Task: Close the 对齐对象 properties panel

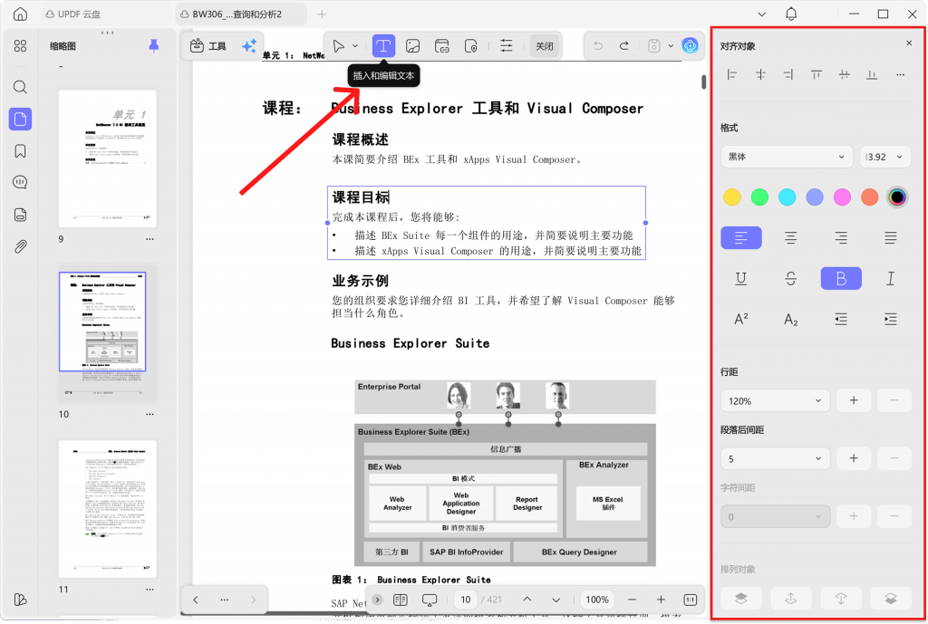Action: coord(909,43)
